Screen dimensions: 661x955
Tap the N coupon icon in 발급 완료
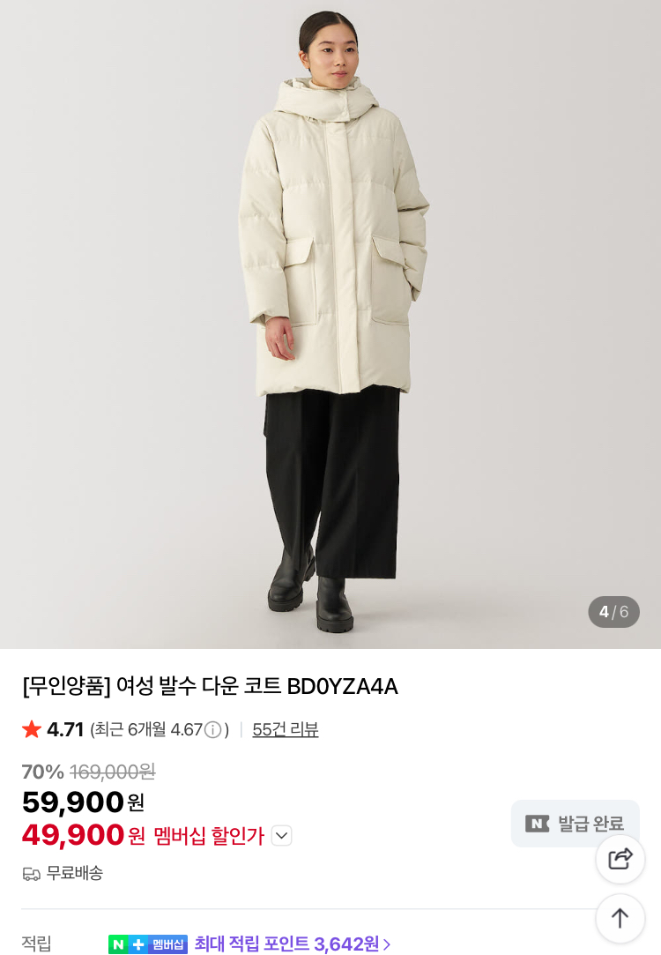click(x=537, y=824)
